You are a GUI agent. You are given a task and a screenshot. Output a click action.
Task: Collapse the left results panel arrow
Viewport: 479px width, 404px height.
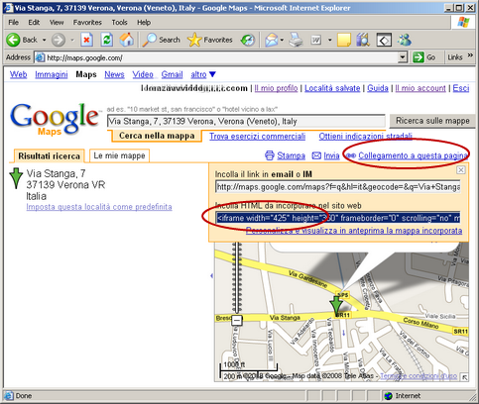point(211,275)
